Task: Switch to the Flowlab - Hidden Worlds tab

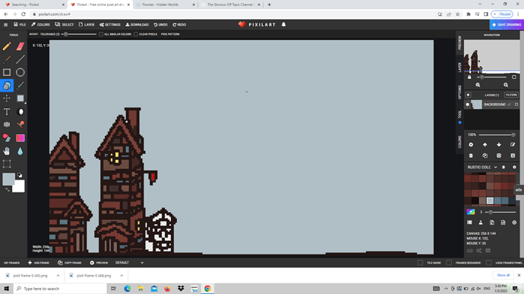Action: [x=165, y=5]
